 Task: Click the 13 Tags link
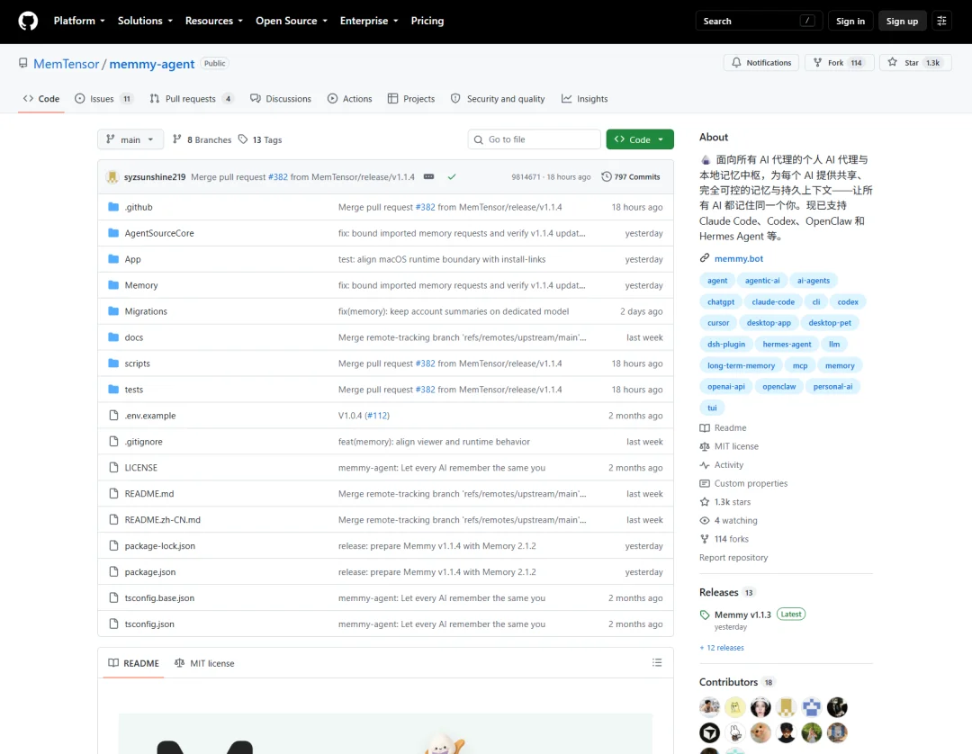(260, 139)
